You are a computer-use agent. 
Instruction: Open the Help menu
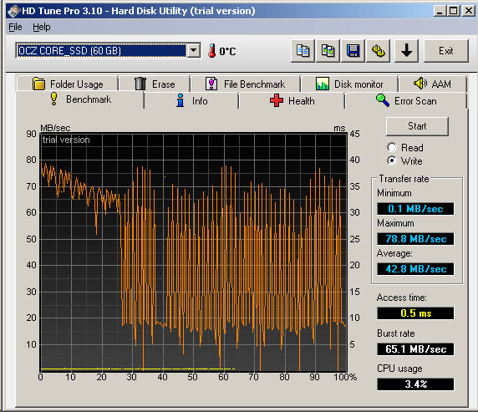click(x=42, y=27)
